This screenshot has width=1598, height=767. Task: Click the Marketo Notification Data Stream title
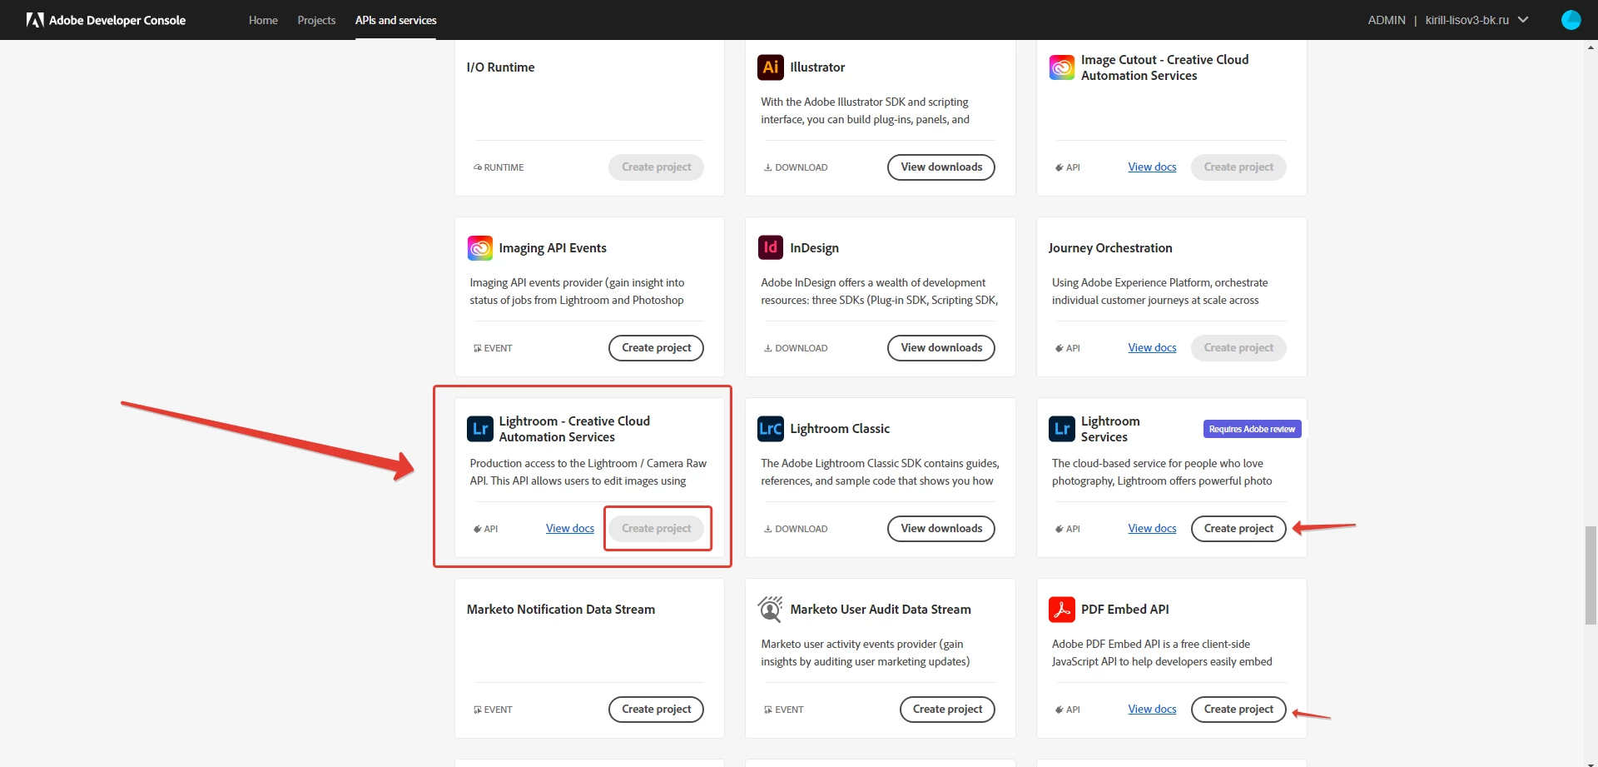click(x=561, y=610)
